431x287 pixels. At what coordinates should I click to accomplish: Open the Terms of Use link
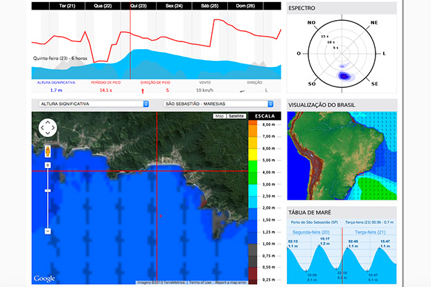pos(200,282)
